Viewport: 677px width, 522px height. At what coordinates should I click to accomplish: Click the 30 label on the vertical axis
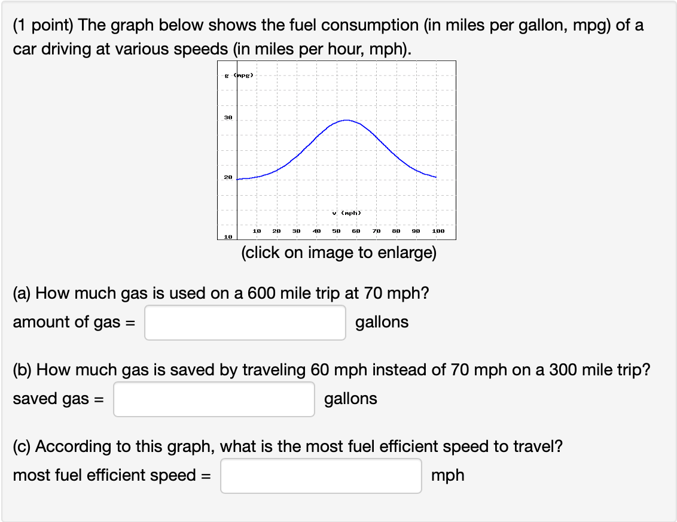tap(228, 117)
